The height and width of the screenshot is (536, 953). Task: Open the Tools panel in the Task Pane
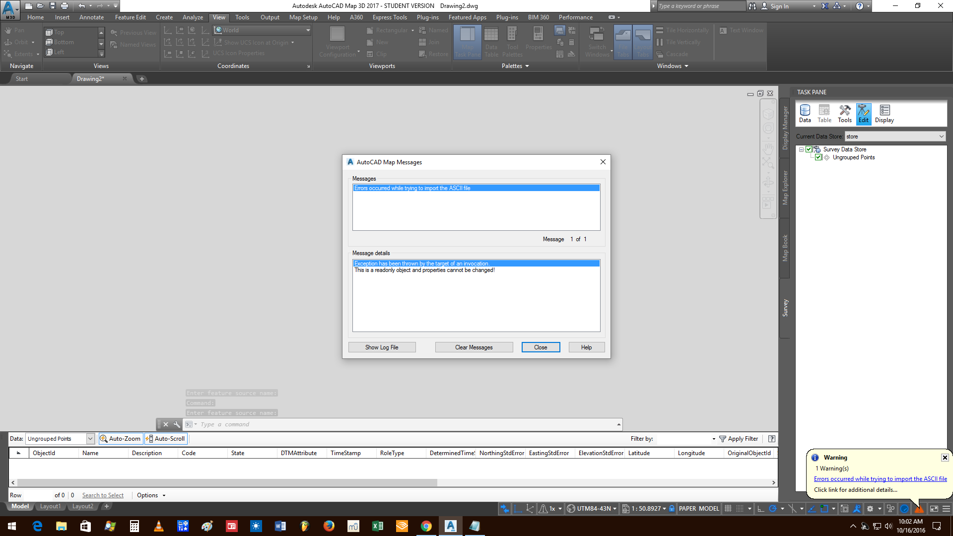click(844, 113)
